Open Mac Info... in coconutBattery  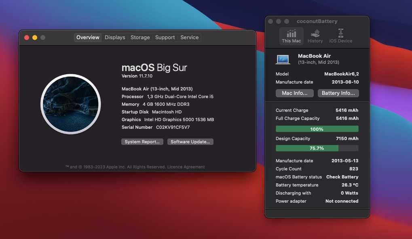(x=295, y=93)
